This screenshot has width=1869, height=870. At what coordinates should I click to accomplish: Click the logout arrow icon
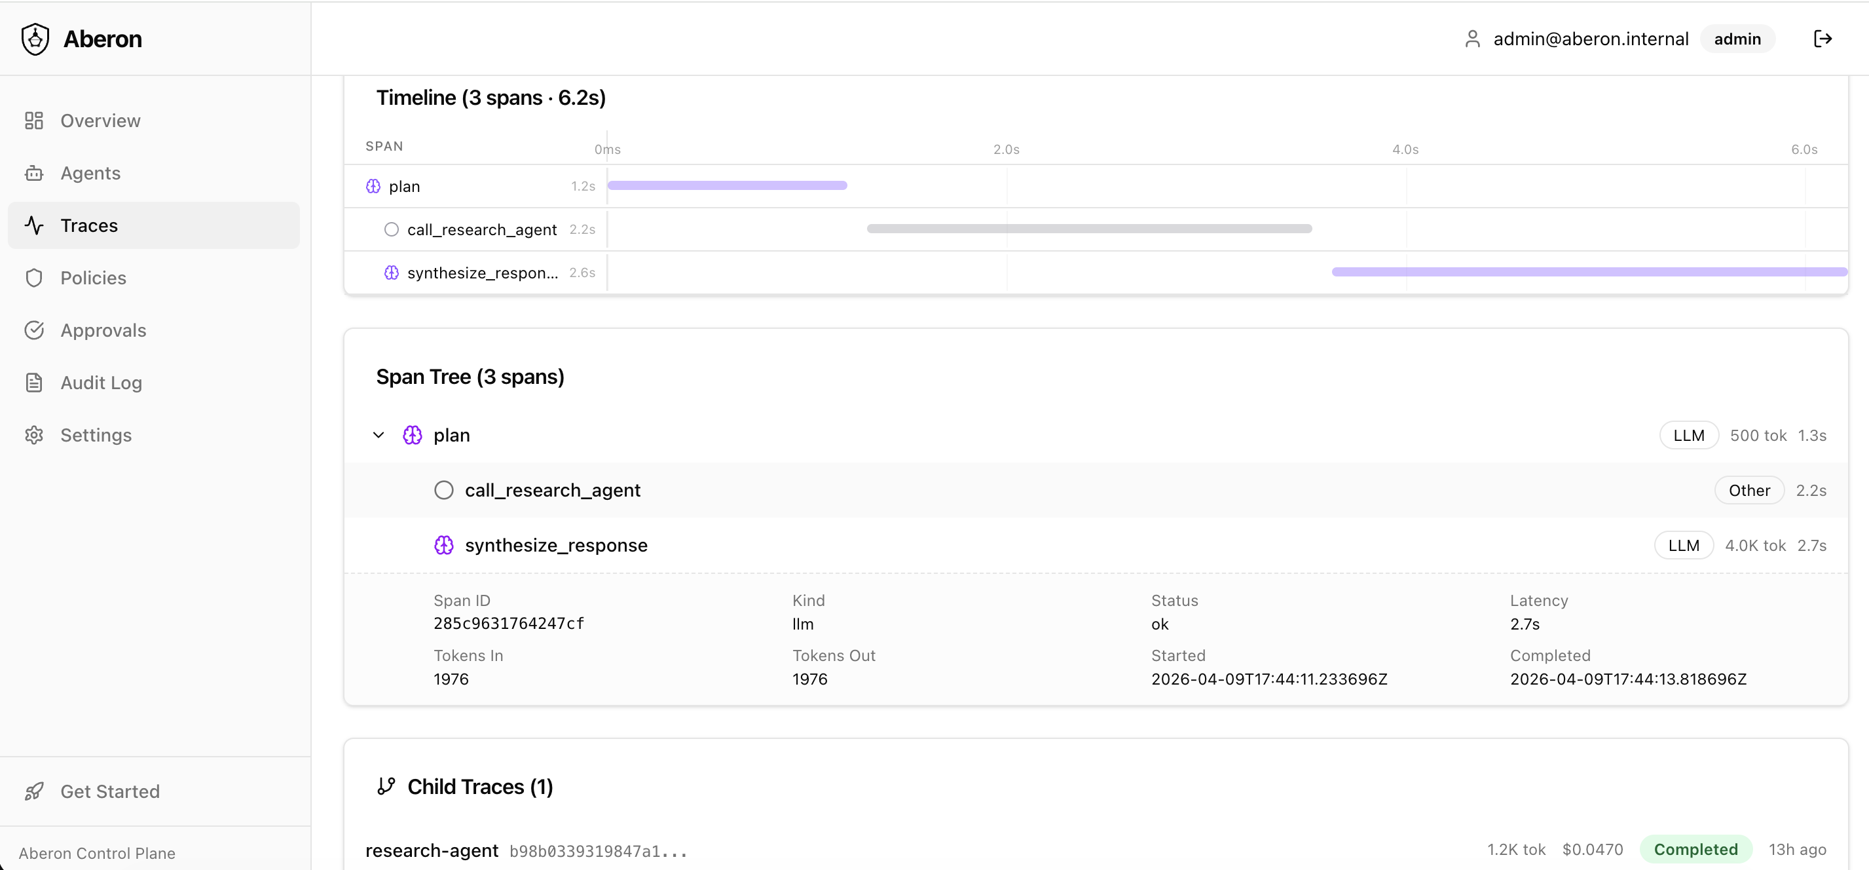coord(1822,39)
